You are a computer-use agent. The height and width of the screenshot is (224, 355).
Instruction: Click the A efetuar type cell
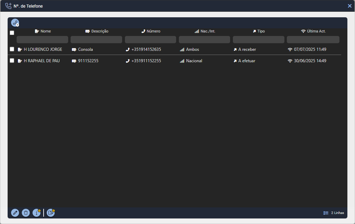point(247,60)
